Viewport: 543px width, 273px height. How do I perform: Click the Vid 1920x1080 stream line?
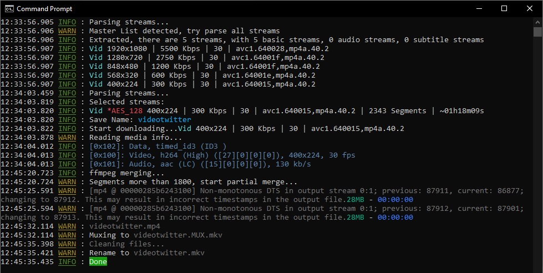pyautogui.click(x=209, y=48)
